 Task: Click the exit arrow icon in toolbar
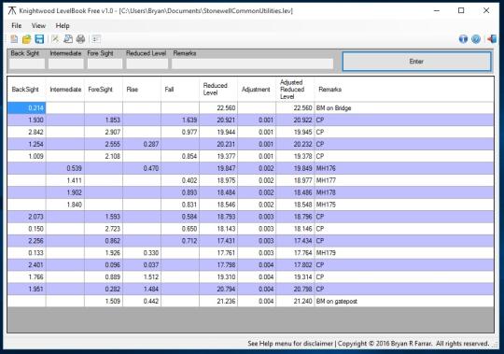pyautogui.click(x=492, y=39)
